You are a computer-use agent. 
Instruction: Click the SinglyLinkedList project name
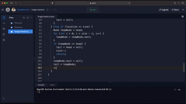[38, 10]
